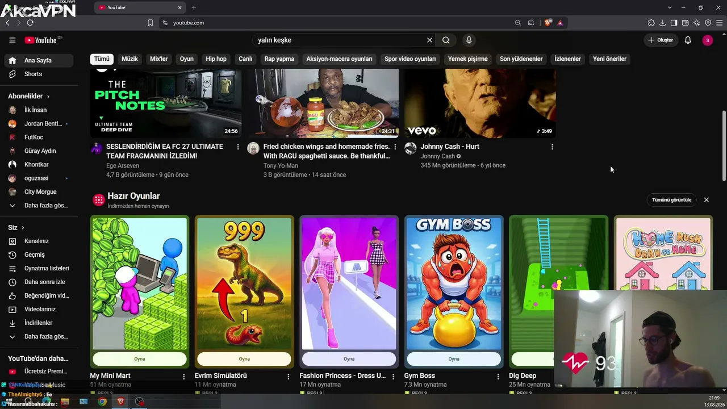This screenshot has width=727, height=409.
Task: Open Google Chrome from the taskbar
Action: coord(102,402)
